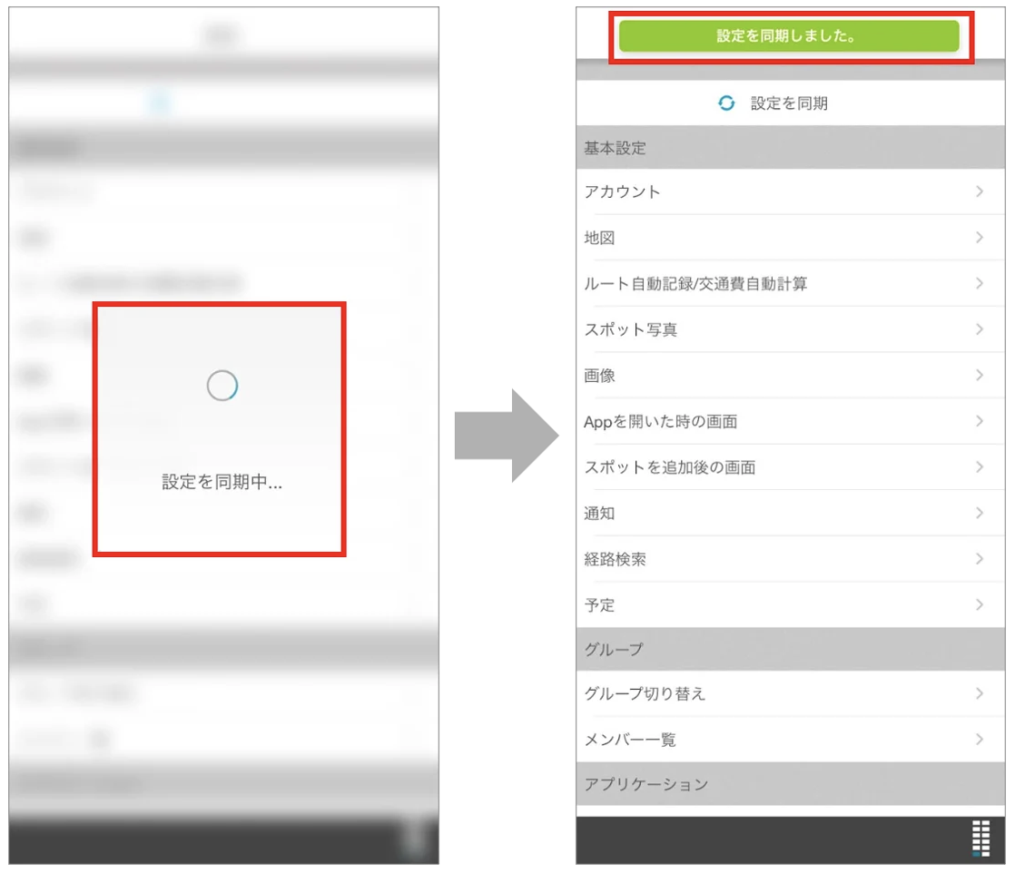Open the スポット写真 settings row

point(791,329)
